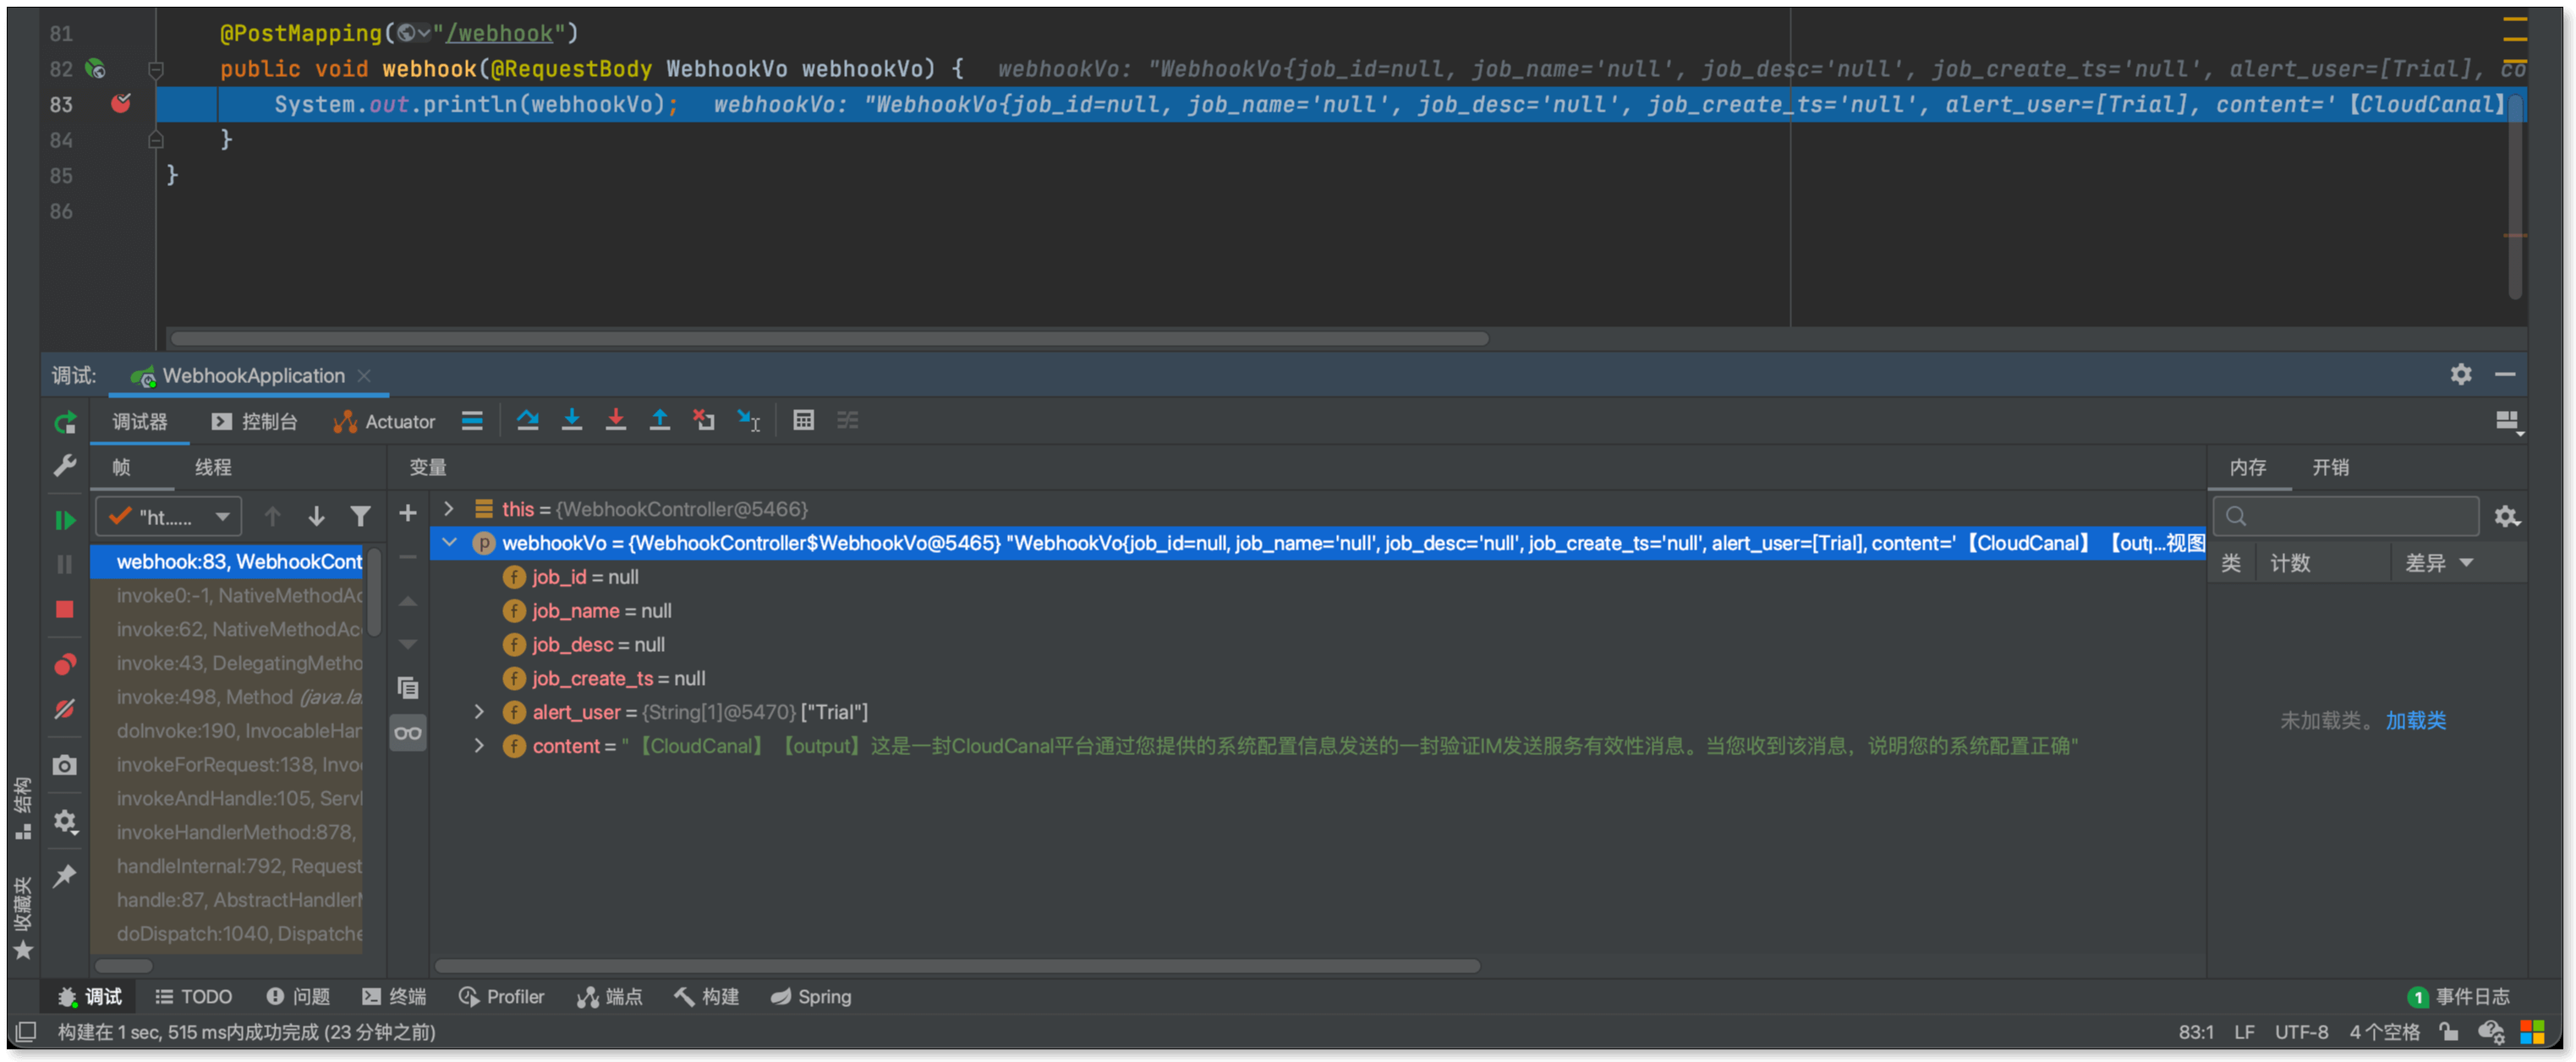This screenshot has height=1062, width=2576.
Task: Click Step Into debug icon
Action: (572, 421)
